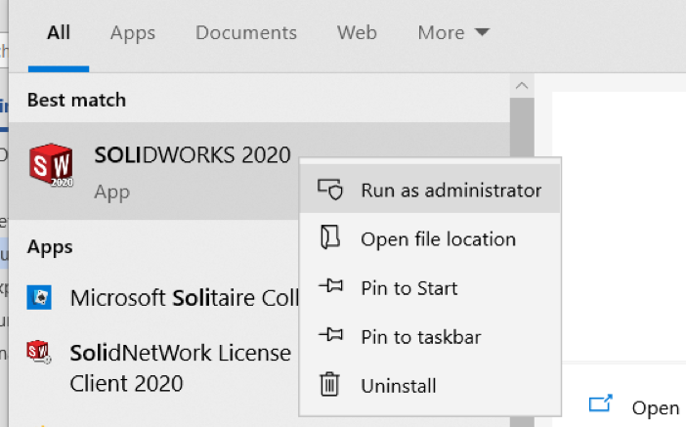The width and height of the screenshot is (686, 427).
Task: Click the Pin to Start pin icon
Action: click(330, 288)
